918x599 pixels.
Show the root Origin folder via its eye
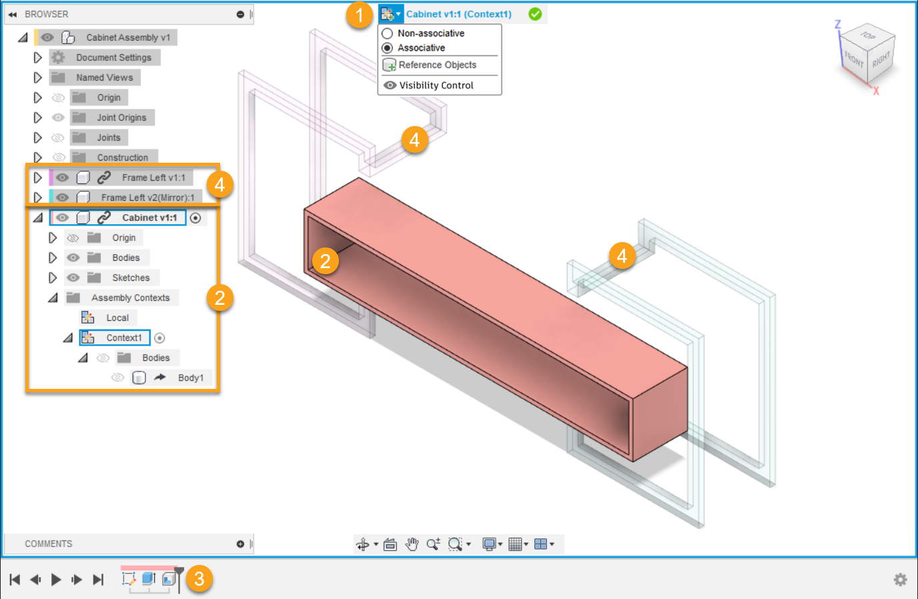tap(59, 97)
